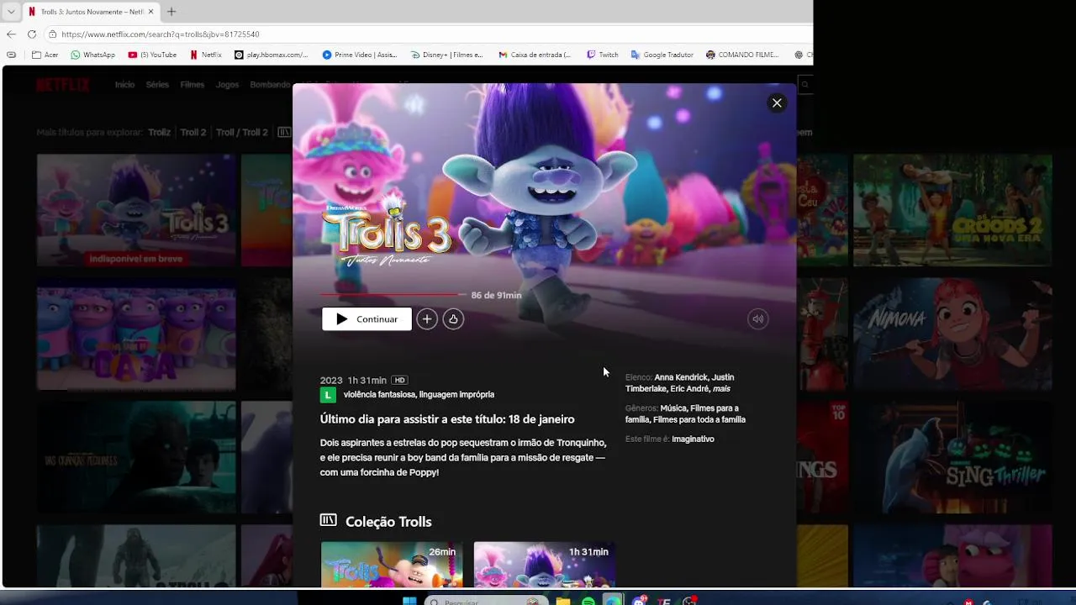Go to Netflix Filmes menu

(192, 85)
